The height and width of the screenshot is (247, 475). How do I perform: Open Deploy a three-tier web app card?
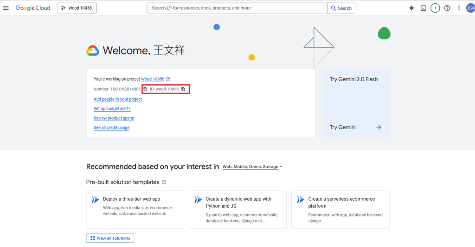[135, 209]
